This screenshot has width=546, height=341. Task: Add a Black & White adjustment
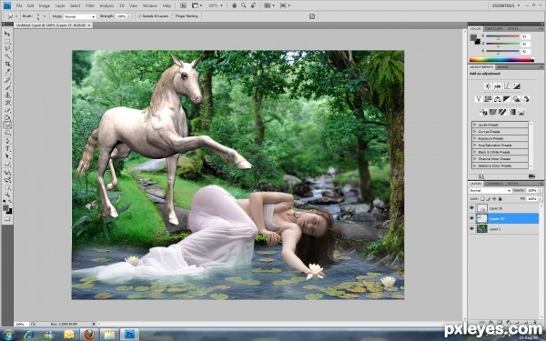507,99
